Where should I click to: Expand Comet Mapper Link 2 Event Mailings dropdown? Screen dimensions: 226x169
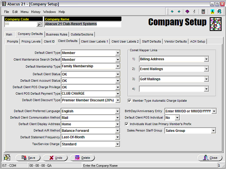[x=206, y=69]
